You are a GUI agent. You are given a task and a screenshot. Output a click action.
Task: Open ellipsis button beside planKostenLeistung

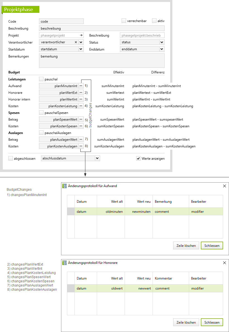(81, 106)
